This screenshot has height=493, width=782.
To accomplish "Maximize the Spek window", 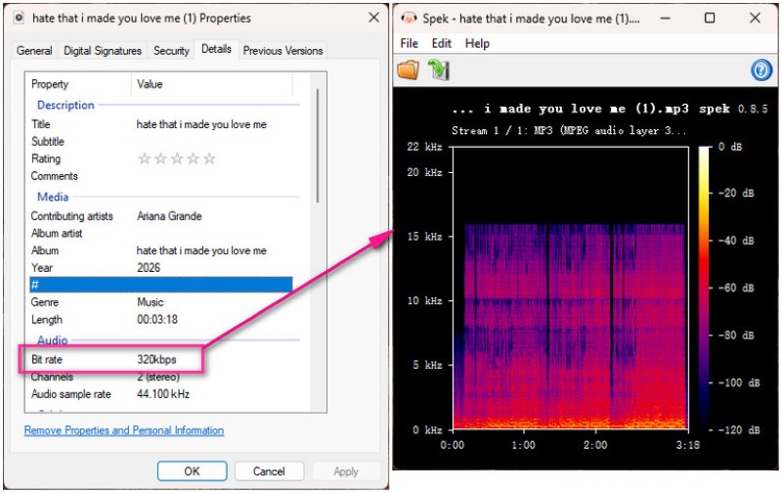I will (710, 18).
